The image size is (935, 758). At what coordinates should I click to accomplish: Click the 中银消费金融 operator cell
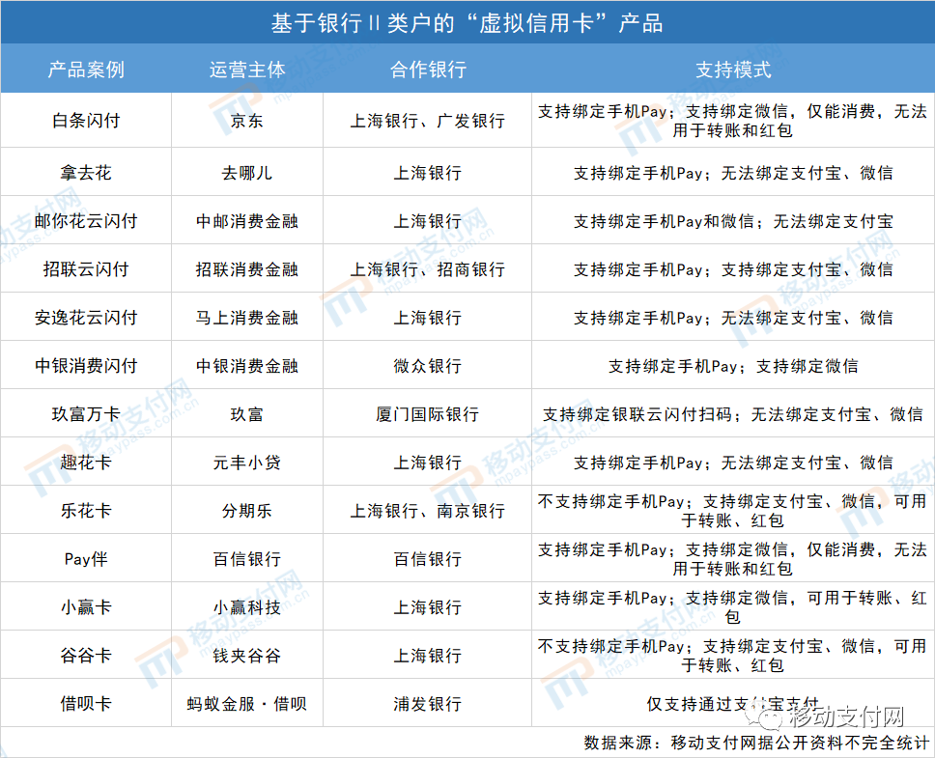click(x=247, y=366)
